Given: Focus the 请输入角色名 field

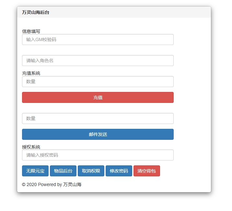Looking at the screenshot, I should [x=98, y=61].
